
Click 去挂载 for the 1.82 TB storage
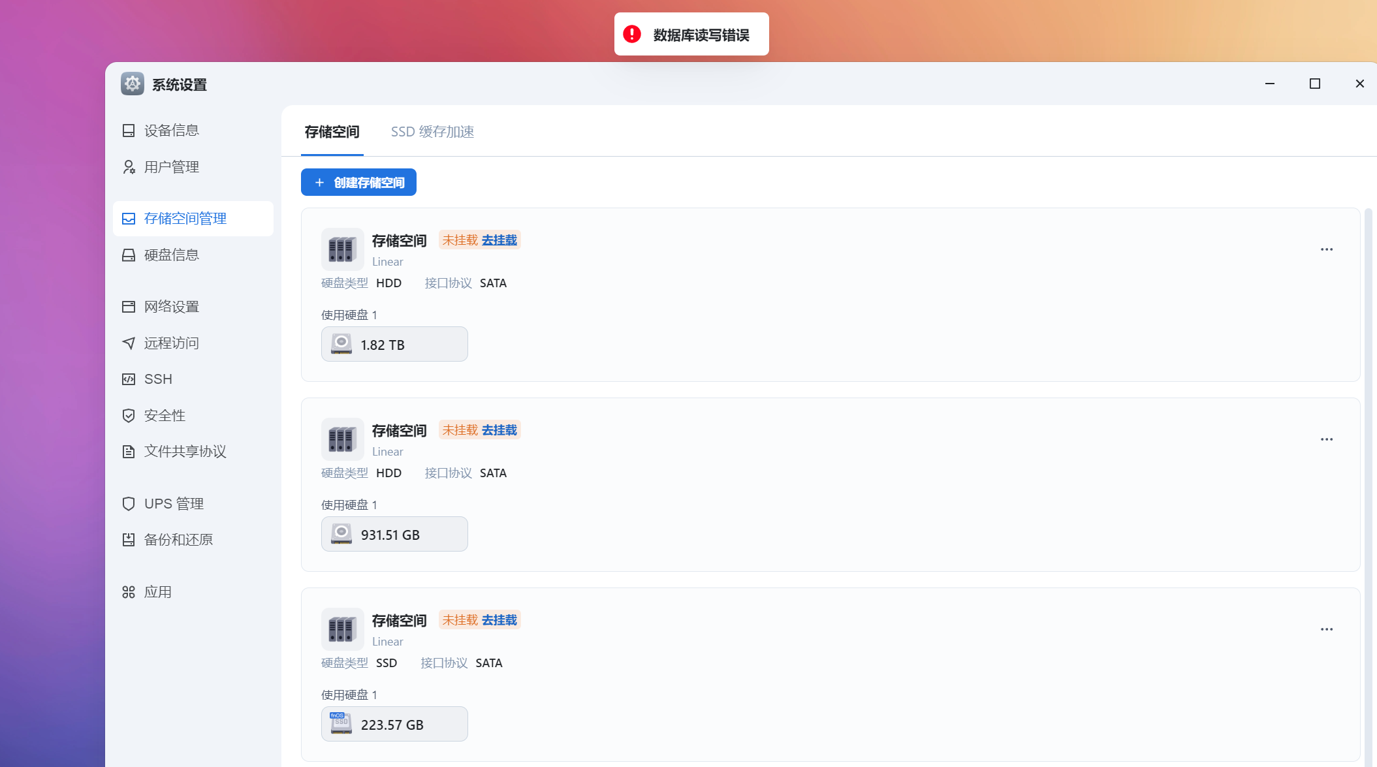[x=499, y=240]
